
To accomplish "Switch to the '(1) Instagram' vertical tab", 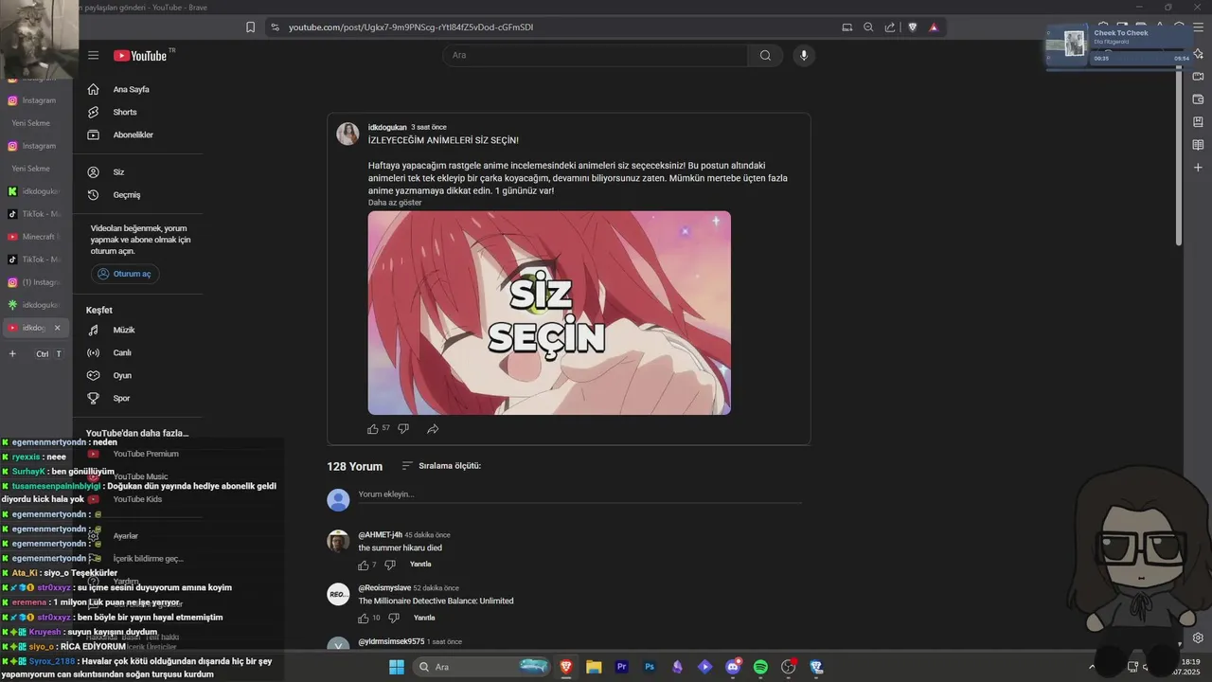I will point(34,282).
